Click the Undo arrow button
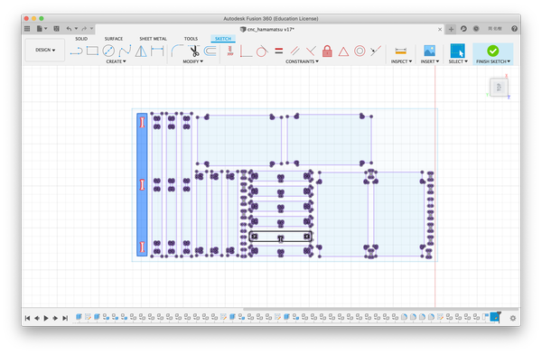 point(69,29)
